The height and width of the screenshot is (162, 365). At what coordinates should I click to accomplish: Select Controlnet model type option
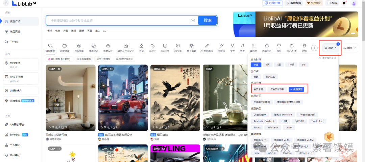[317, 121]
